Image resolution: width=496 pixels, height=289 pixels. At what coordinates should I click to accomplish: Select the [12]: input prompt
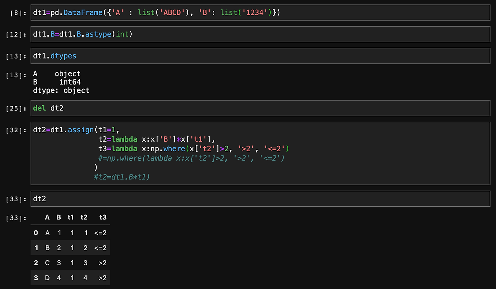[16, 35]
